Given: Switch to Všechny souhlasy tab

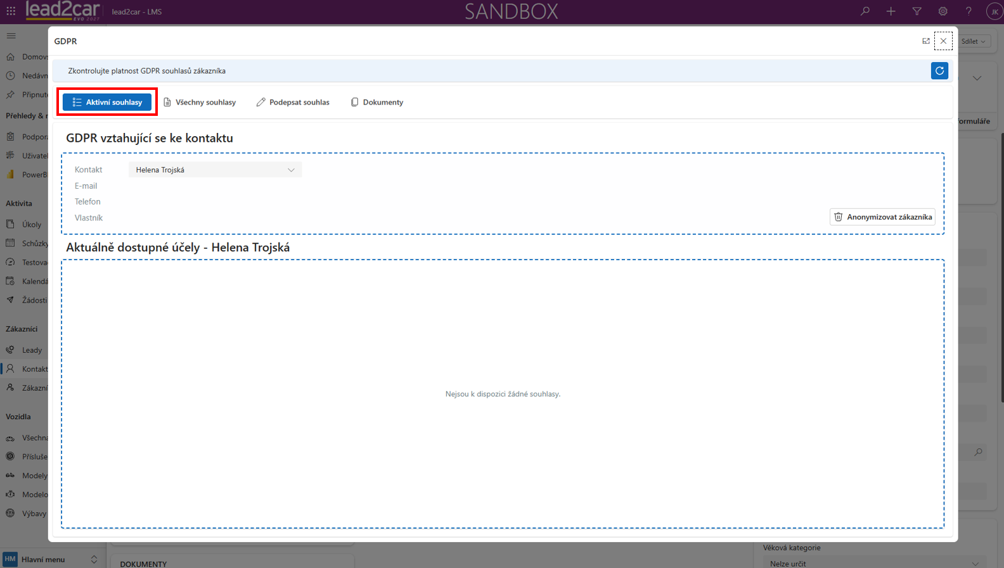Looking at the screenshot, I should [200, 102].
